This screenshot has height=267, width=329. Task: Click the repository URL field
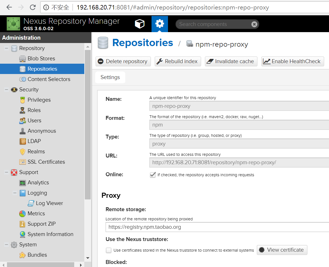(239, 163)
